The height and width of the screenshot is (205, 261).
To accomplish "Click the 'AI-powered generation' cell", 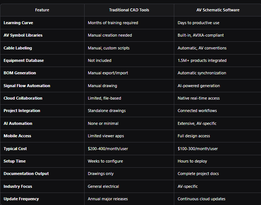I will tap(198, 86).
